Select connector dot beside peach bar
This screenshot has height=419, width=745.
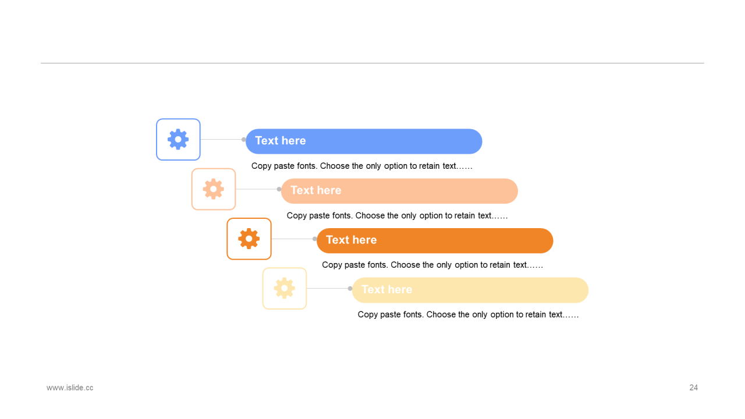(279, 189)
